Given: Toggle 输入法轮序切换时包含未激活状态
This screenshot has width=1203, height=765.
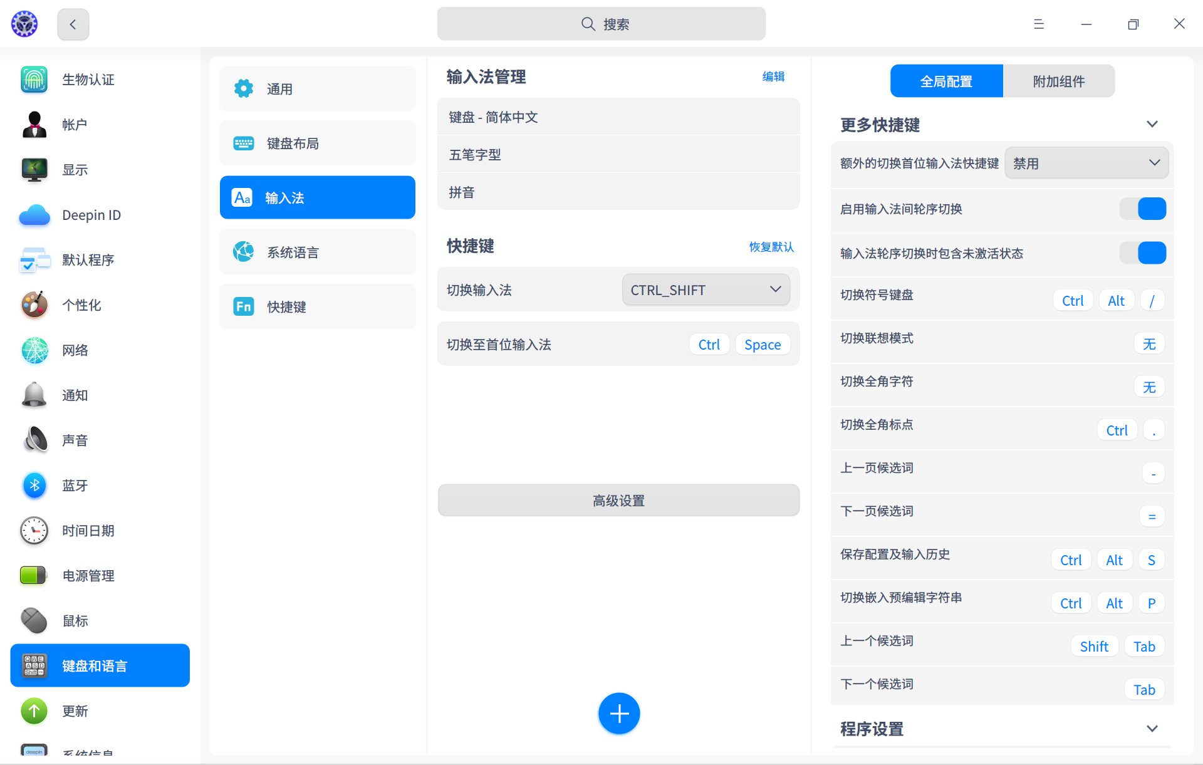Looking at the screenshot, I should click(x=1143, y=253).
